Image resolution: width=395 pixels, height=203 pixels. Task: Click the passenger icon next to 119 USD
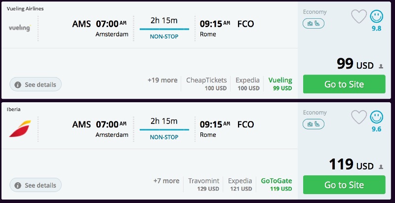click(x=381, y=166)
